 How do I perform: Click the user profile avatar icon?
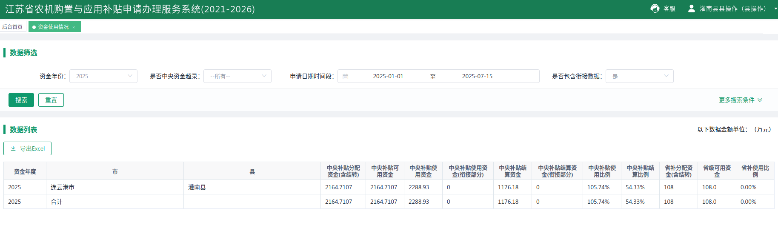(x=691, y=9)
